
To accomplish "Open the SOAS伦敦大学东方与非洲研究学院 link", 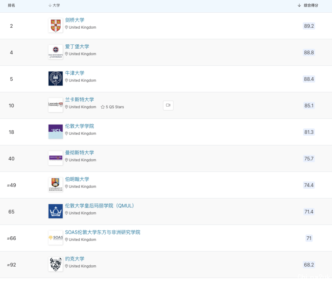I will point(103,232).
